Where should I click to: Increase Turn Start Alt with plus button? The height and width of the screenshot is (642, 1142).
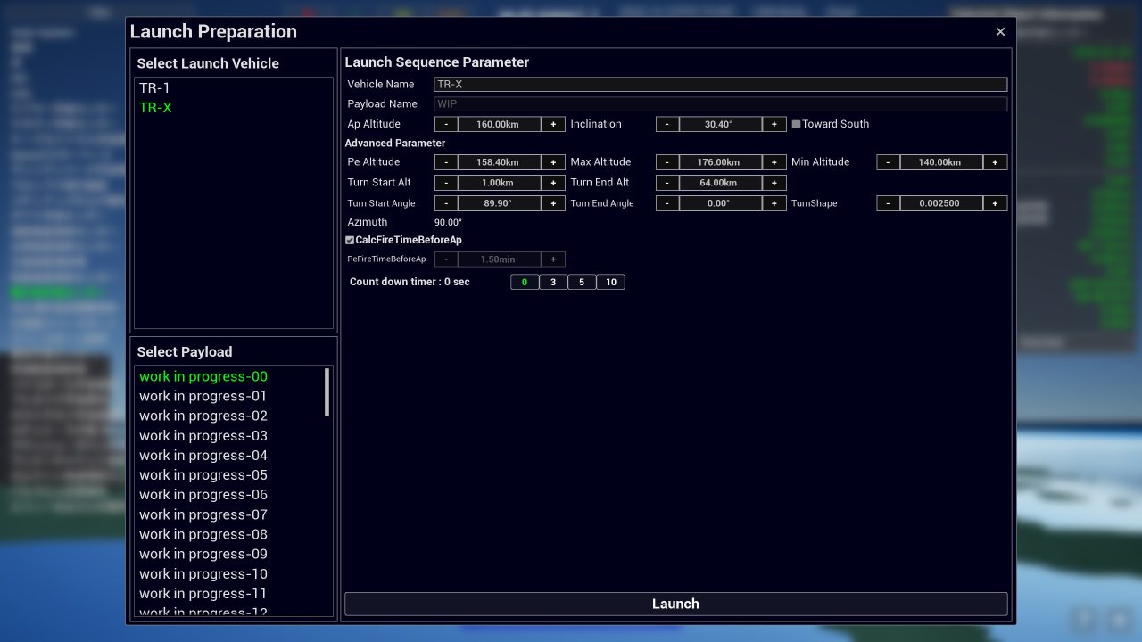coord(553,183)
